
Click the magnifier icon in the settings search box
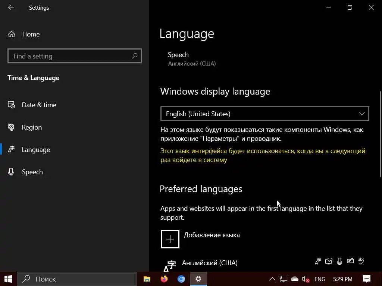[134, 56]
